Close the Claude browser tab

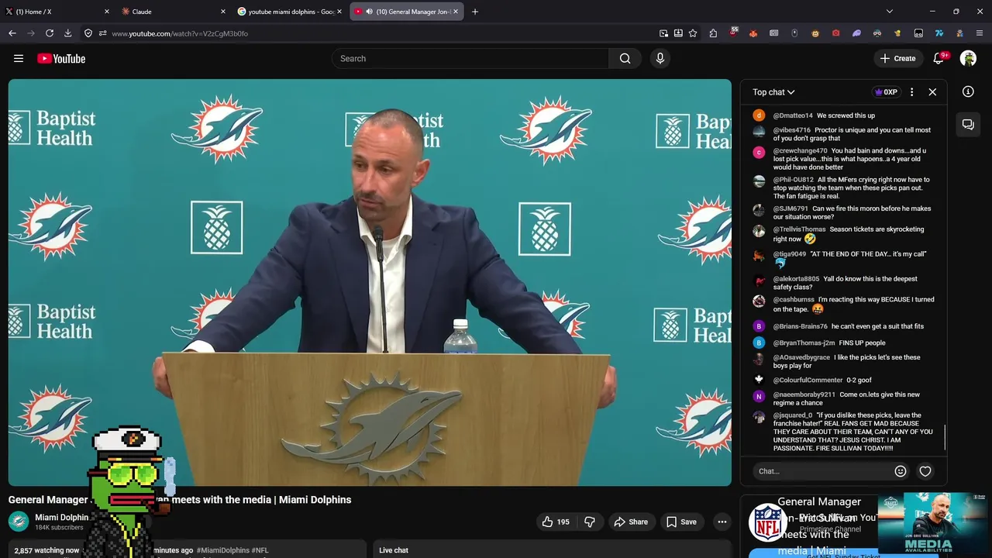[x=223, y=12]
